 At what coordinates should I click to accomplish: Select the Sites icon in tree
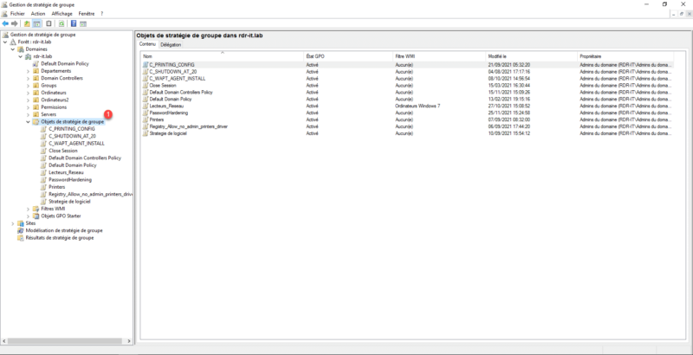pos(21,223)
